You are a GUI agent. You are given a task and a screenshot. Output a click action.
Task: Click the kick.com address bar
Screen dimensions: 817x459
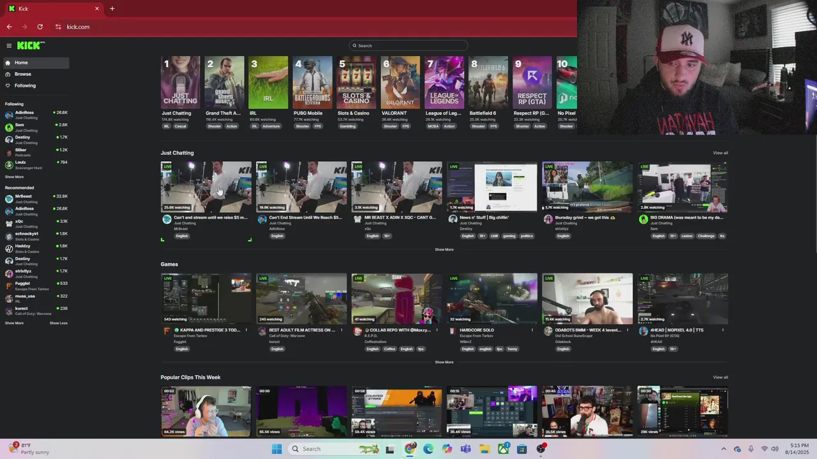[x=313, y=27]
